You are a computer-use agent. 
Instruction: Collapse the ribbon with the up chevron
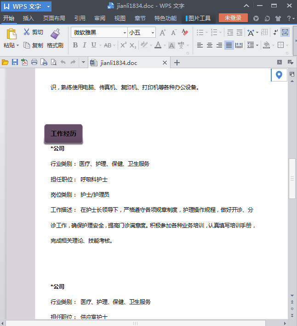(x=246, y=6)
